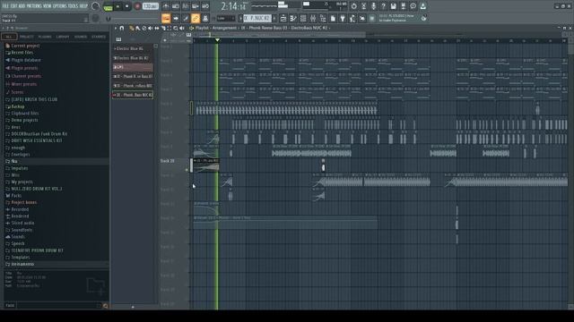This screenshot has height=322, width=574.
Task: Click the question mark help icon
Action: pyautogui.click(x=383, y=6)
